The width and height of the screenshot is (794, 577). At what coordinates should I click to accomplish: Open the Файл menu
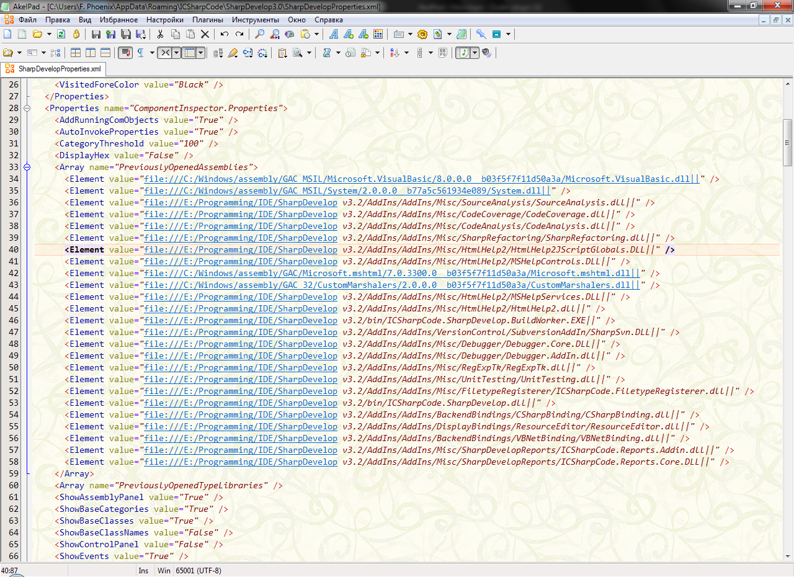(27, 20)
